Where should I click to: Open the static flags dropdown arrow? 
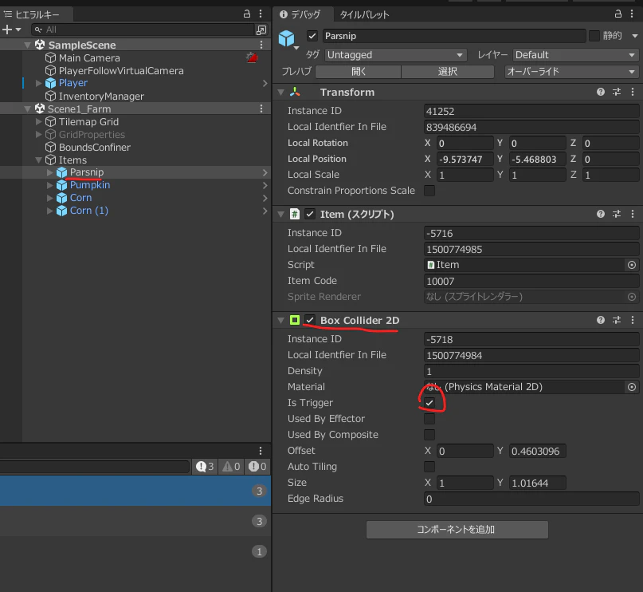point(635,36)
